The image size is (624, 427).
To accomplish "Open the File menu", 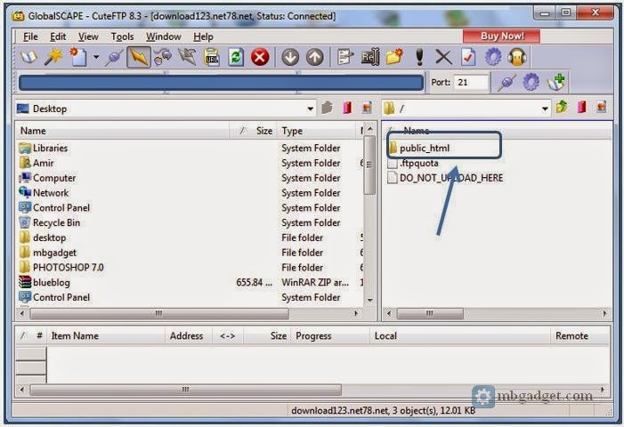I will pos(30,36).
